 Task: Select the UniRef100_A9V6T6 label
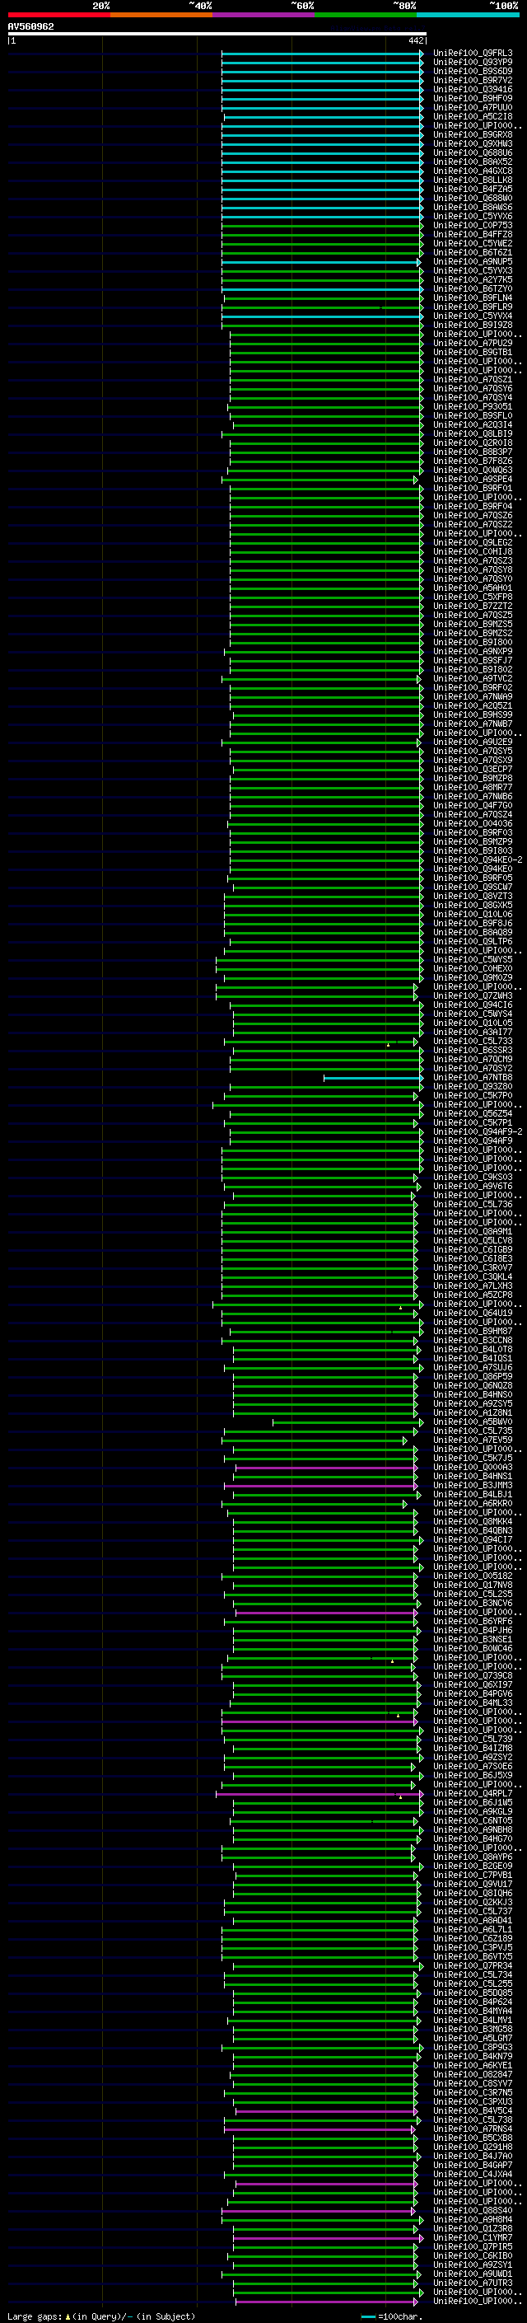point(473,1186)
